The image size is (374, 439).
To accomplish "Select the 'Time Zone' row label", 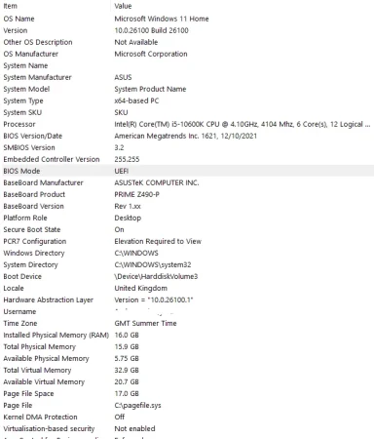I will (x=20, y=323).
